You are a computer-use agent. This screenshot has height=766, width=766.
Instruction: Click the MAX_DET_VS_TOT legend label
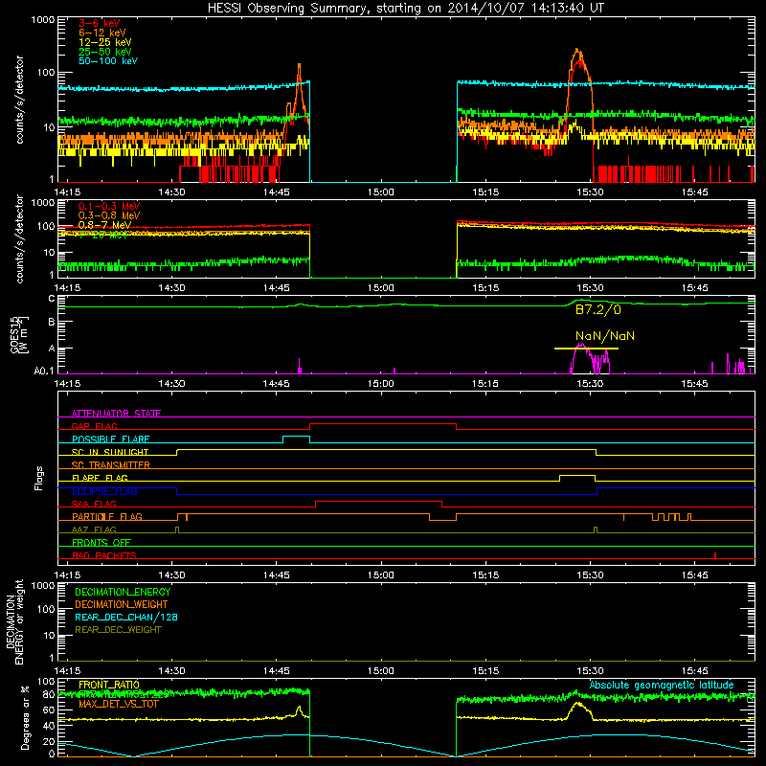[119, 704]
